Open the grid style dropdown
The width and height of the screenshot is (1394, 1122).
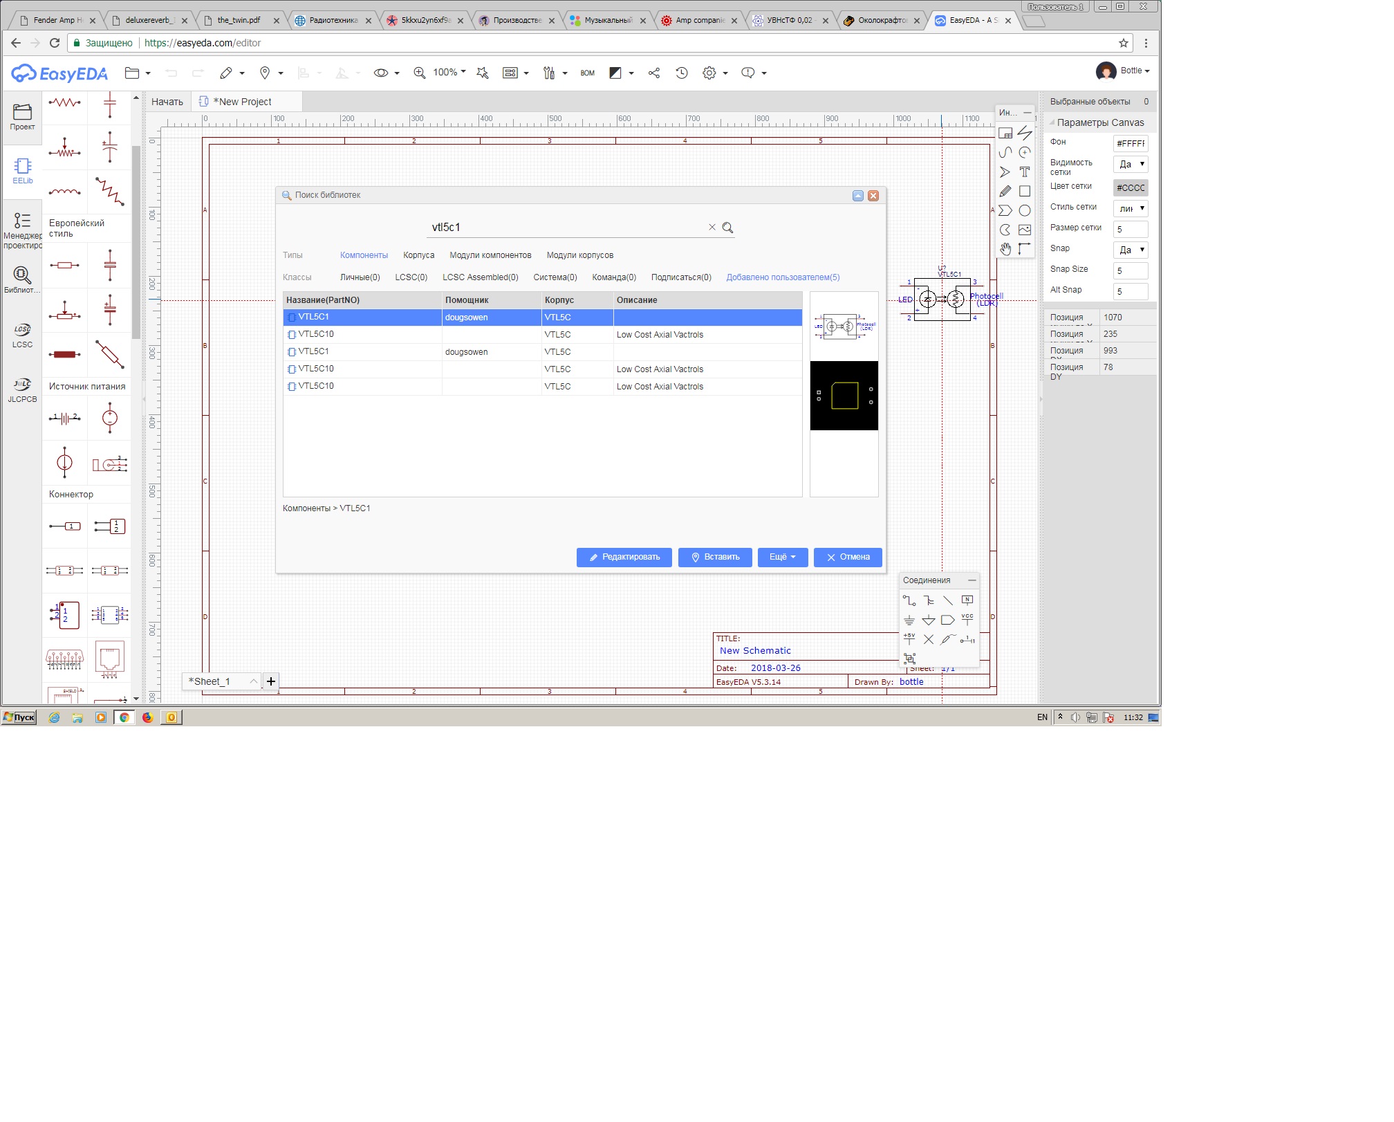coord(1131,208)
